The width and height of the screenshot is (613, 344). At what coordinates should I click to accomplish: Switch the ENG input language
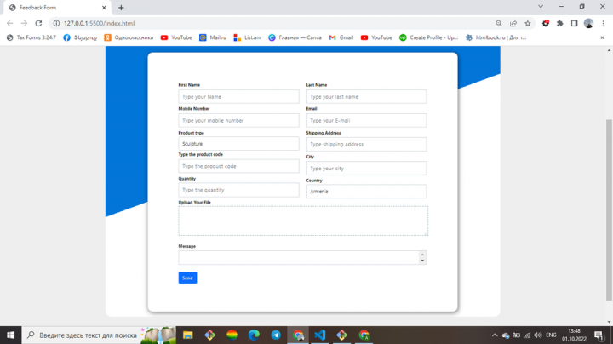(551, 335)
